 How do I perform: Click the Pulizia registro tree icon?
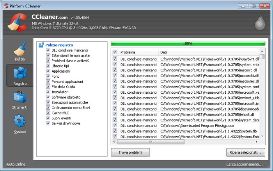[x=41, y=45]
